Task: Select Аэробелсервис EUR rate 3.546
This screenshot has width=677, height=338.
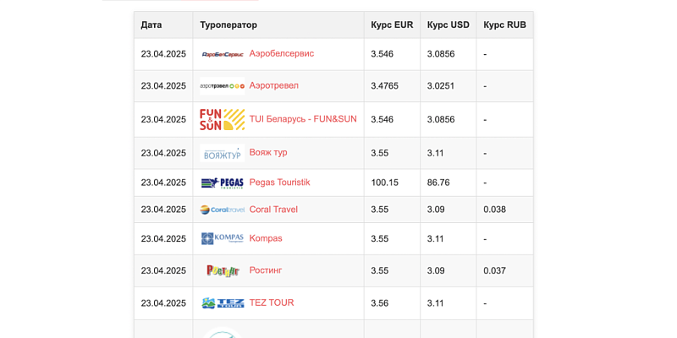Action: click(383, 54)
